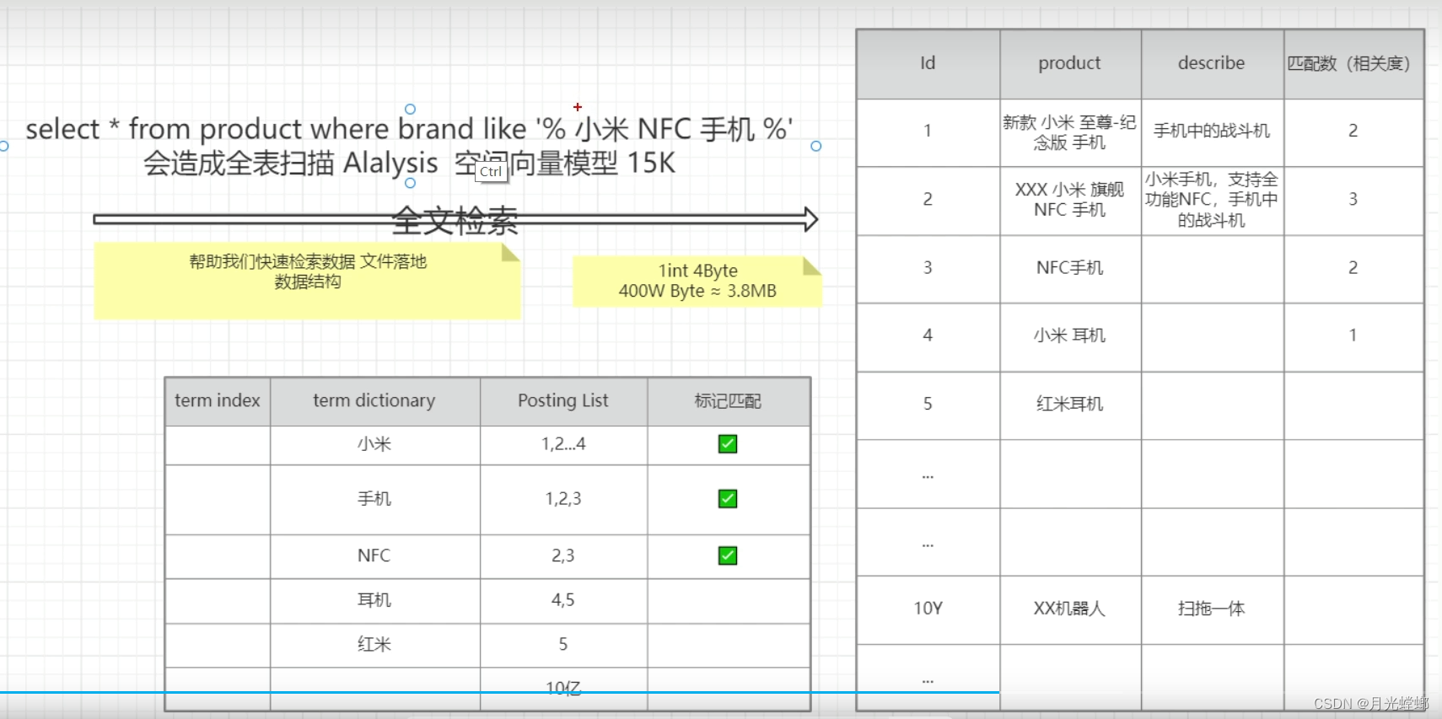The image size is (1442, 719).
Task: Select the product cell 小米 耳机
Action: click(1070, 336)
